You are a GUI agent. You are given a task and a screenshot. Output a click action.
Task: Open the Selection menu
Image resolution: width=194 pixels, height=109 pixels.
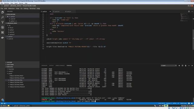coord(12,8)
